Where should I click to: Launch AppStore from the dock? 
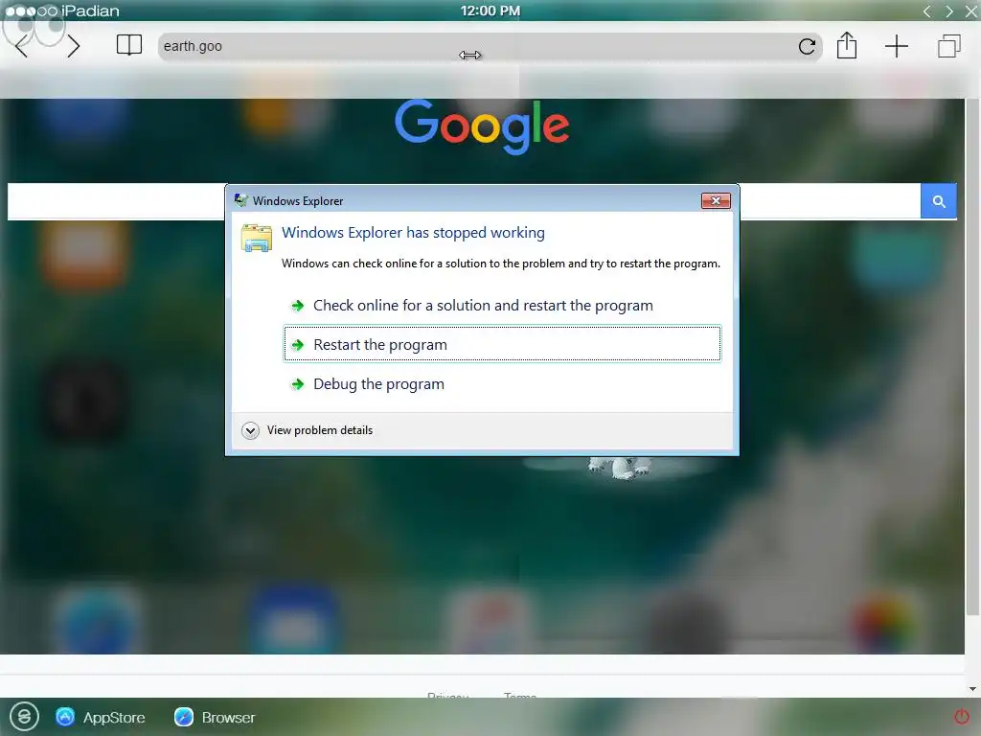click(x=100, y=717)
